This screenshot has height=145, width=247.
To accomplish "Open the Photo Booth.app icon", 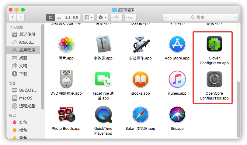I will (x=66, y=114).
